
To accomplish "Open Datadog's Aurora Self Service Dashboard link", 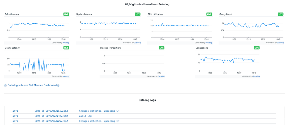I will pos(32,85).
